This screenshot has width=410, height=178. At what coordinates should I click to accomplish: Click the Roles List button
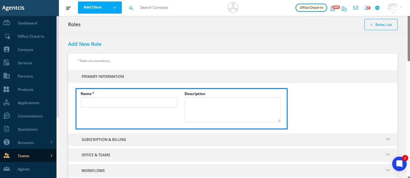[x=381, y=25]
